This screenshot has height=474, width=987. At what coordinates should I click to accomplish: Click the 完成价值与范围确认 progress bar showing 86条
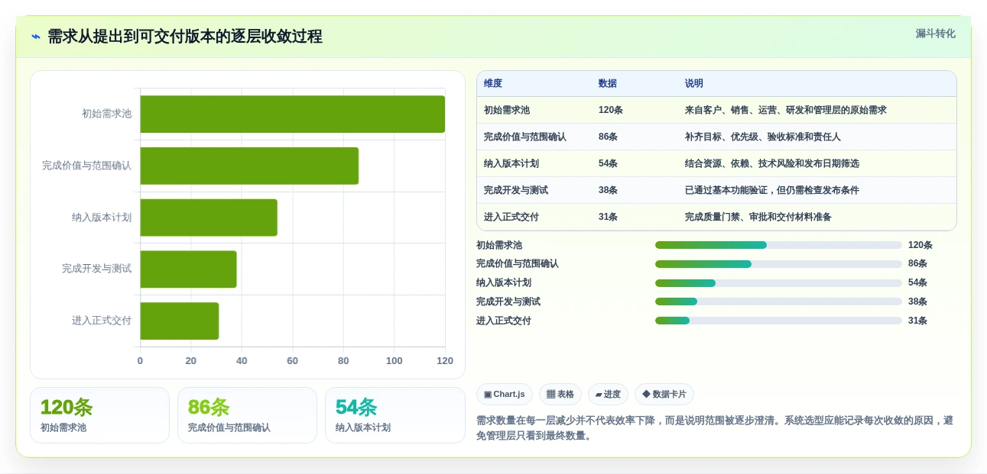click(x=778, y=264)
